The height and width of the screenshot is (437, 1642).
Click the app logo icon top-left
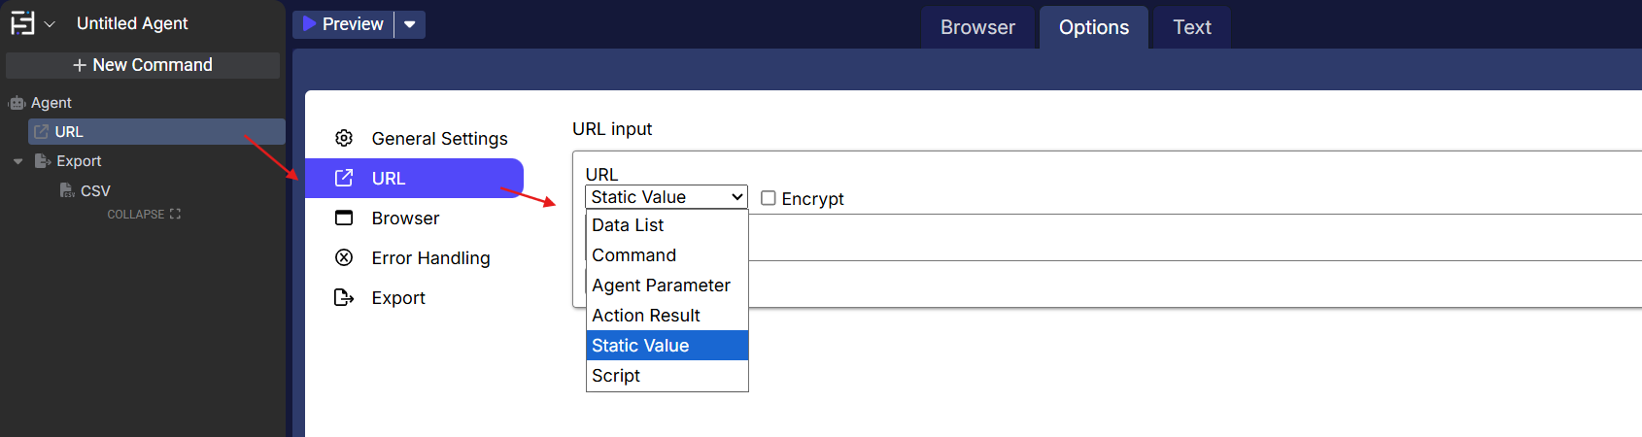click(x=22, y=23)
